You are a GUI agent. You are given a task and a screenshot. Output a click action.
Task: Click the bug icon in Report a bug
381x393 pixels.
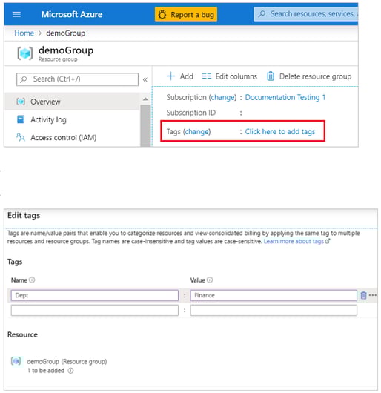coord(162,14)
